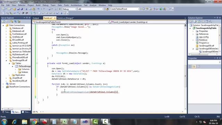Click the Save icon in the toolbar
Image resolution: width=222 pixels, height=125 pixels.
(x=18, y=9)
